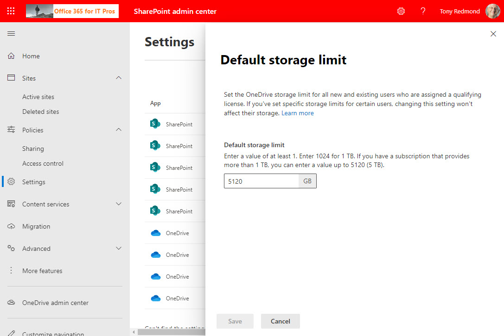This screenshot has width=504, height=336.
Task: Click the Content services icon
Action: click(11, 204)
